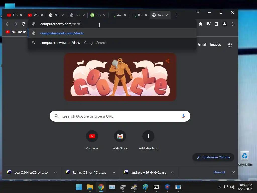Open the Recycle Bin on the desktop
The width and height of the screenshot is (257, 193).
(x=245, y=159)
